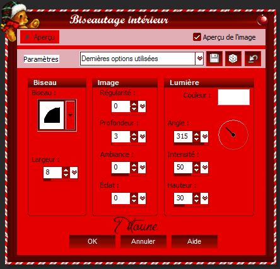
Task: Click the Éclat value field
Action: pyautogui.click(x=121, y=198)
